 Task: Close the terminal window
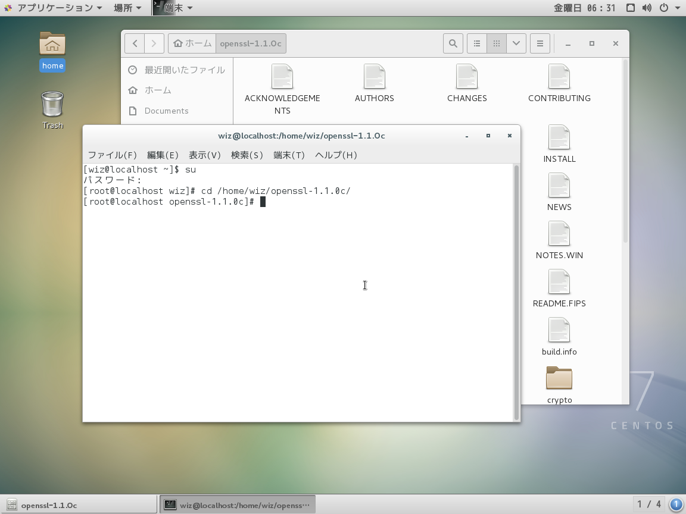click(x=510, y=136)
